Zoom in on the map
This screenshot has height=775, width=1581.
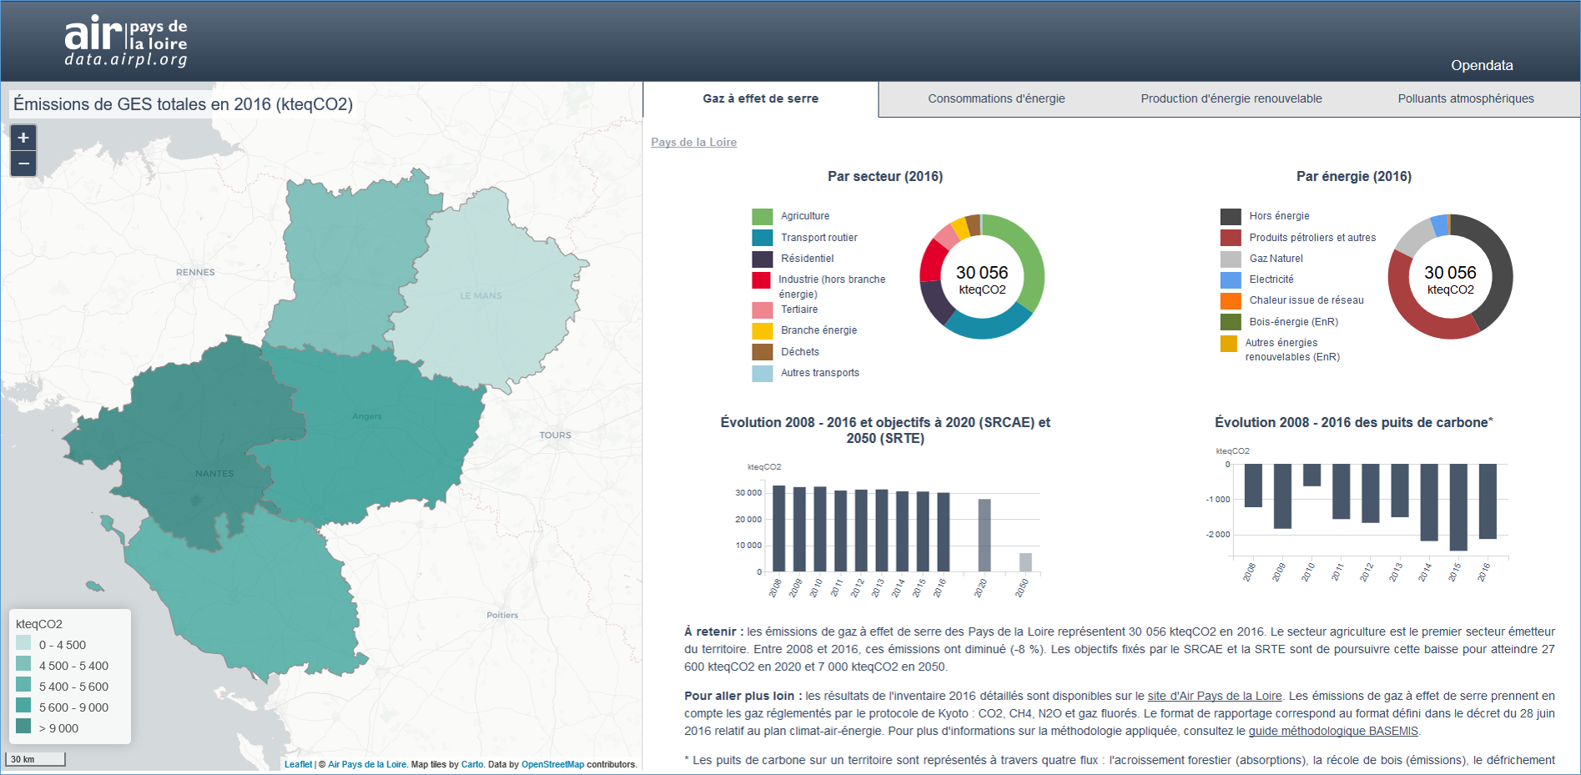point(23,138)
